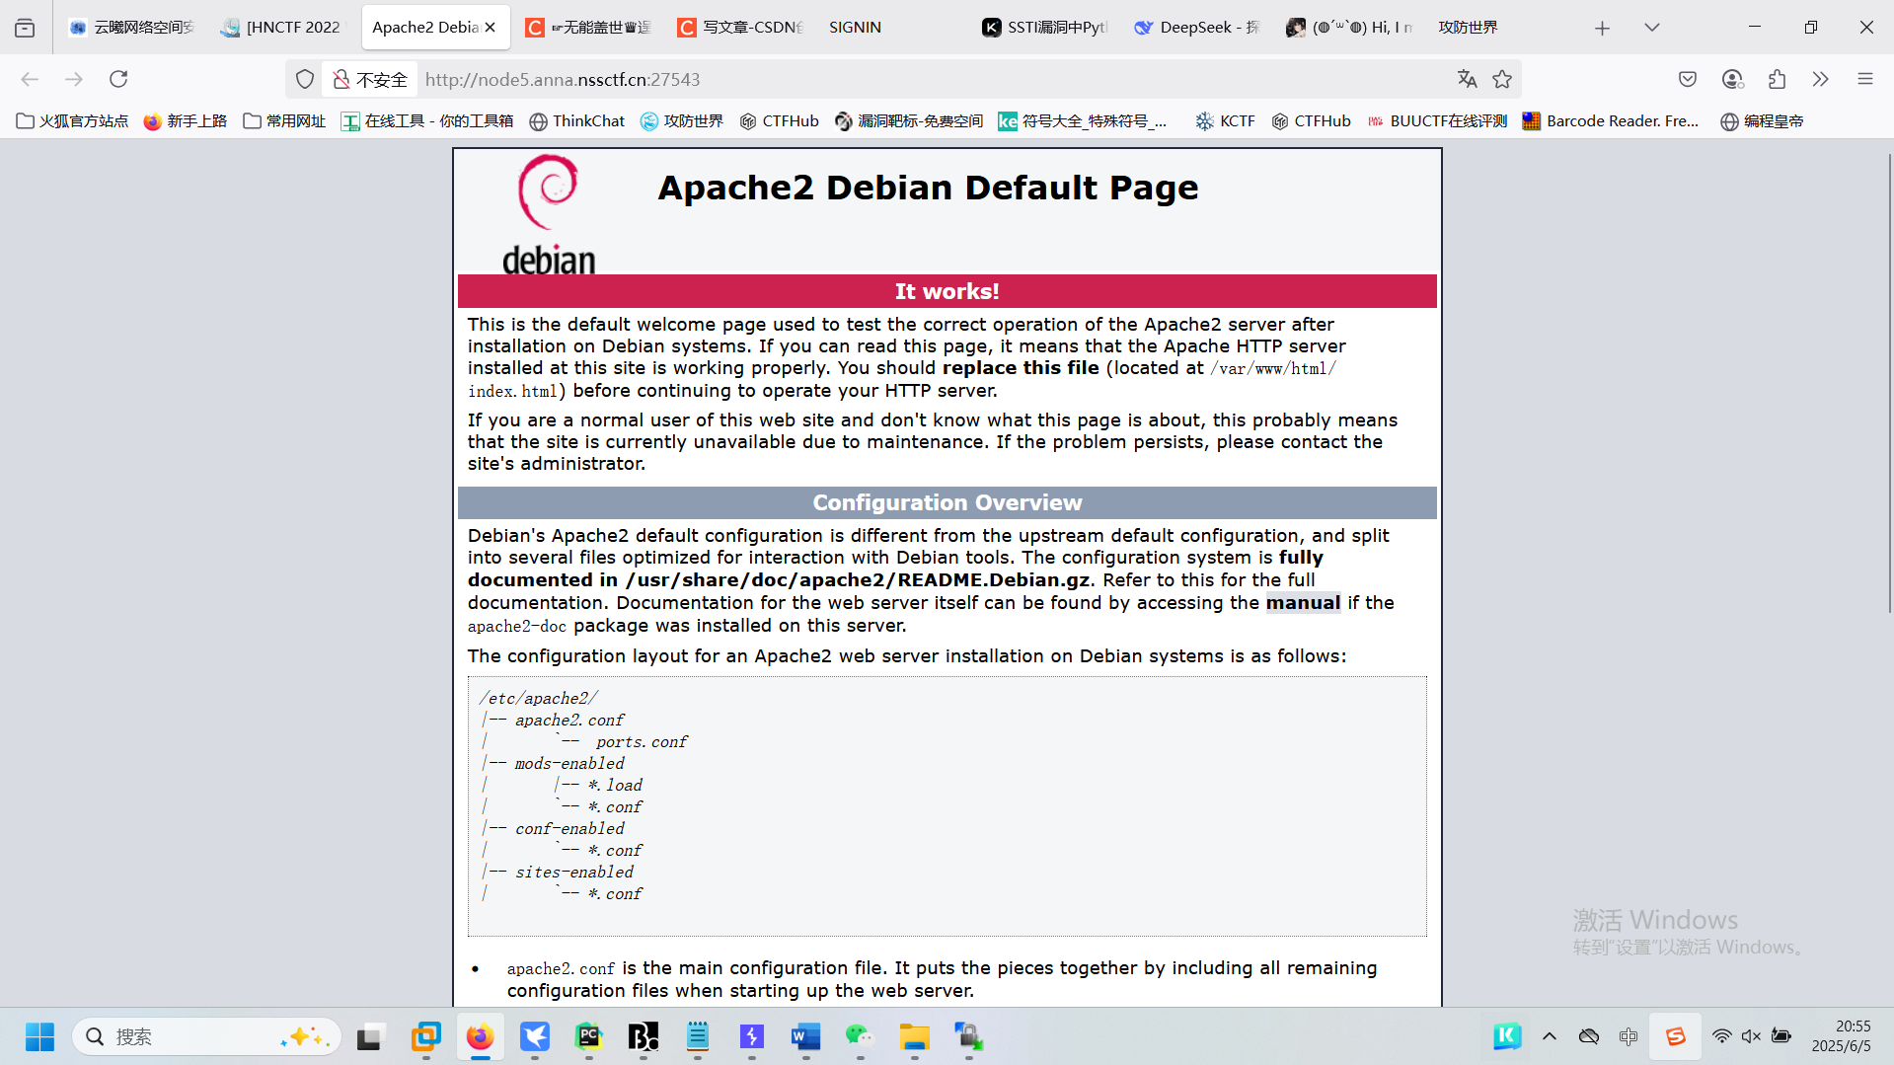Open WeChat from the taskbar

click(860, 1036)
